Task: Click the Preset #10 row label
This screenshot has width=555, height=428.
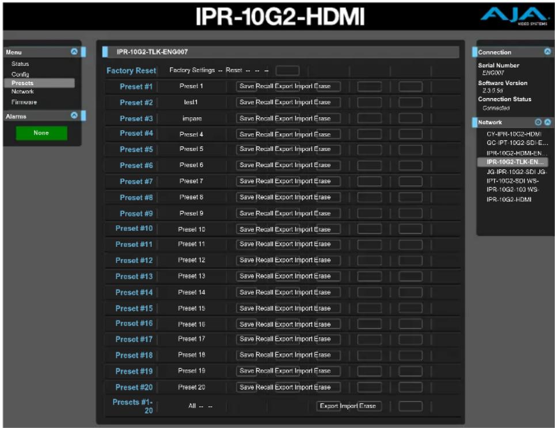Action: pyautogui.click(x=134, y=229)
